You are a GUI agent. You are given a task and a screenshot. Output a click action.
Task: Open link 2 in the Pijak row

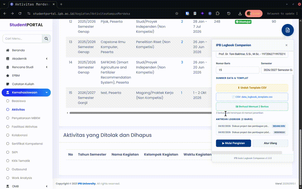point(182,22)
